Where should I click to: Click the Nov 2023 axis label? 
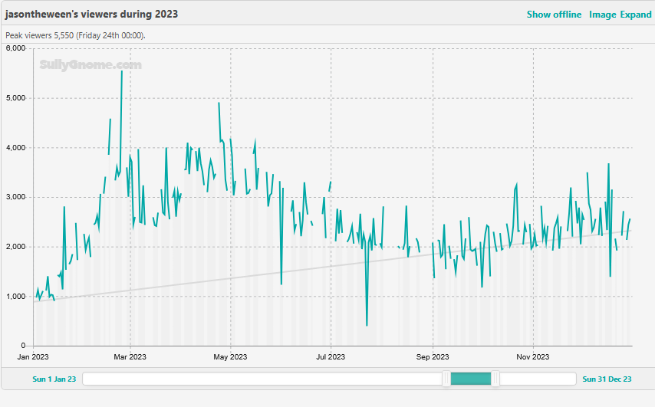click(x=532, y=357)
